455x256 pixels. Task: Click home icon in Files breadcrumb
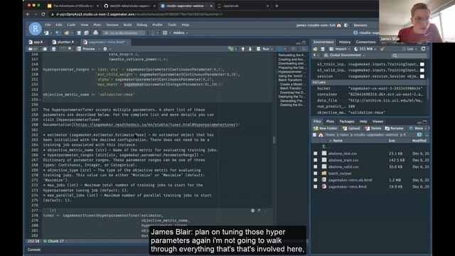pos(321,135)
